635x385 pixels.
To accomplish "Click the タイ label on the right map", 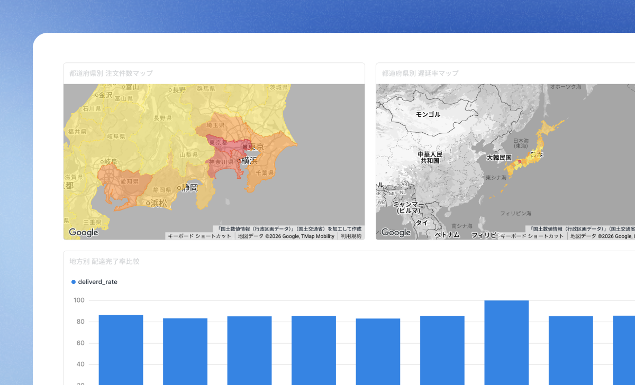I will click(422, 223).
